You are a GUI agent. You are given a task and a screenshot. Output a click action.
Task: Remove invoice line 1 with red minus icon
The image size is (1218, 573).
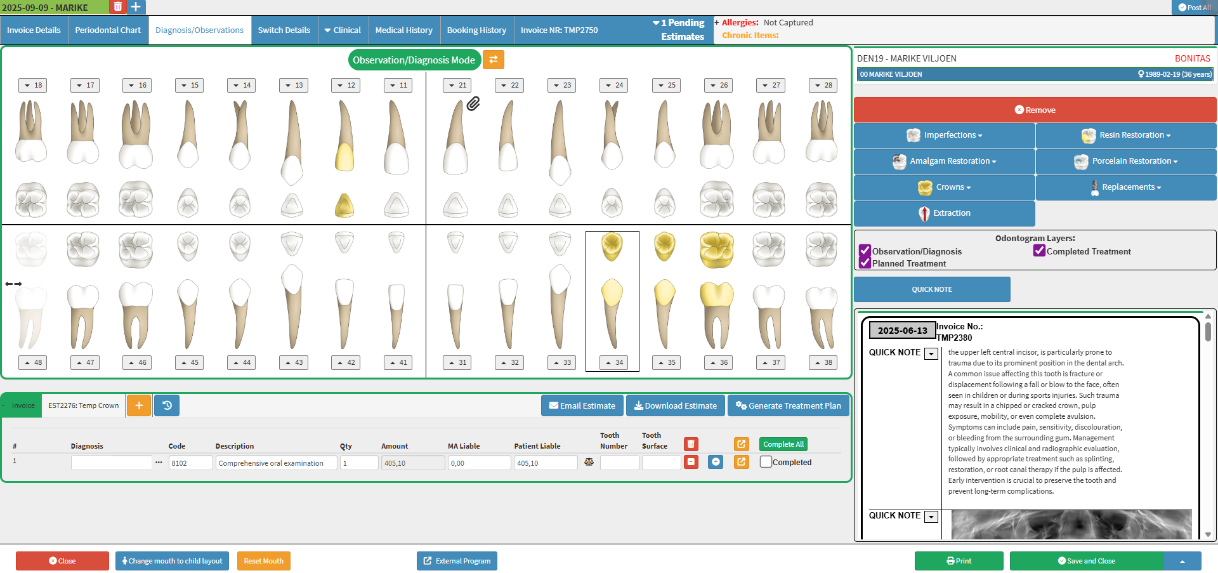point(691,462)
